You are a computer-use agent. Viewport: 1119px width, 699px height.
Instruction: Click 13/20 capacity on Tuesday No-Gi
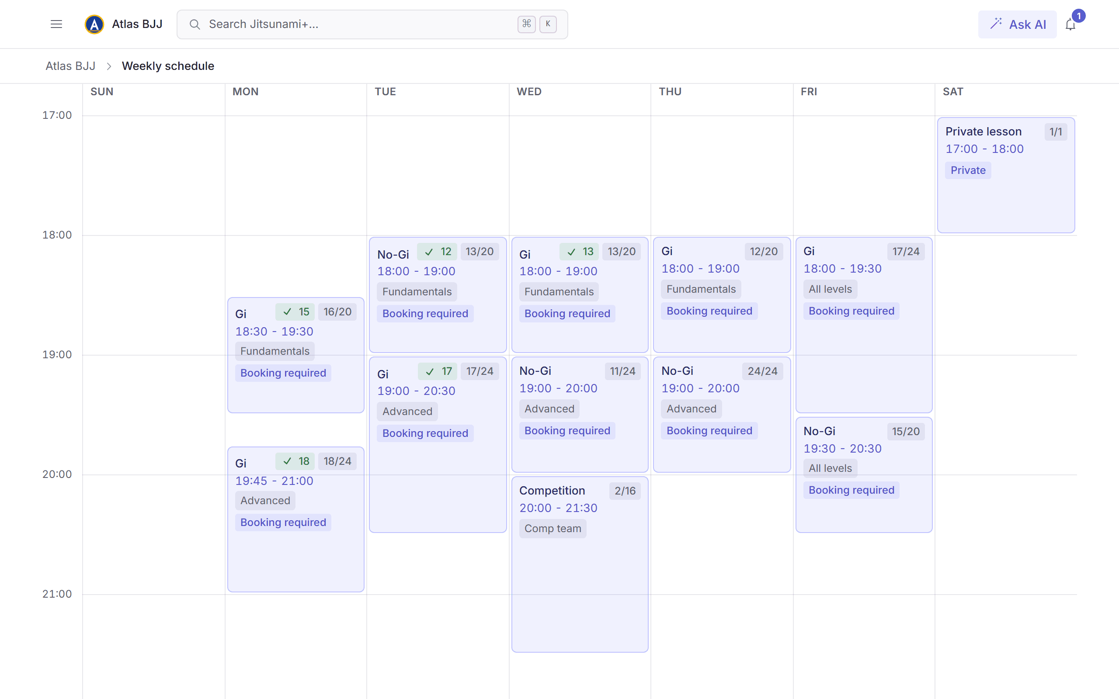click(x=480, y=252)
